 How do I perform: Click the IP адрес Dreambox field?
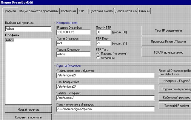[74, 32]
